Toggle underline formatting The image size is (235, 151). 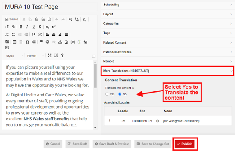tap(34, 27)
